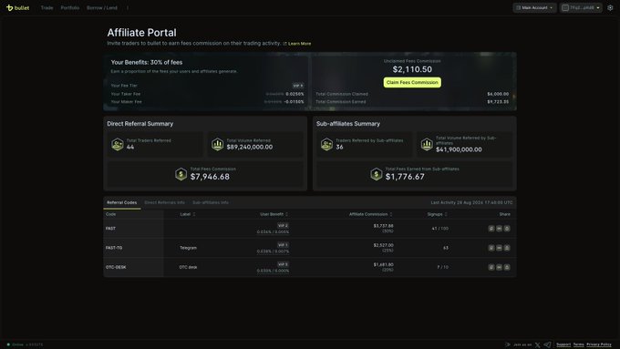Click the middle share icon in FAST-TG row
The image size is (620, 349).
(x=499, y=248)
